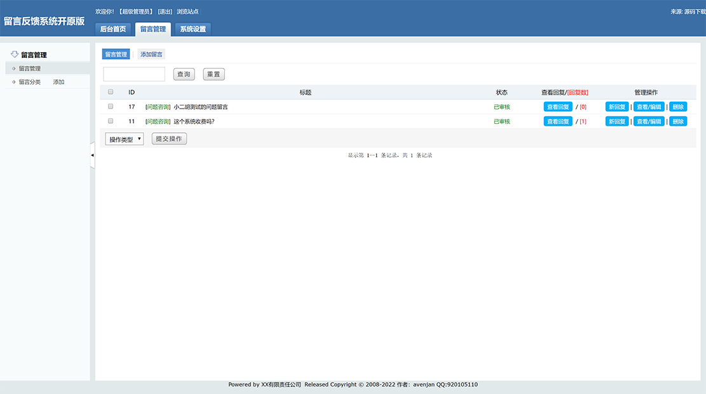Viewport: 706px width, 394px height.
Task: Check the checkbox for message ID 17
Action: pos(111,107)
